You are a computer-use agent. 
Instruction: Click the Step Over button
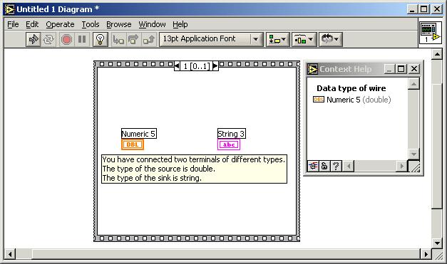click(133, 39)
